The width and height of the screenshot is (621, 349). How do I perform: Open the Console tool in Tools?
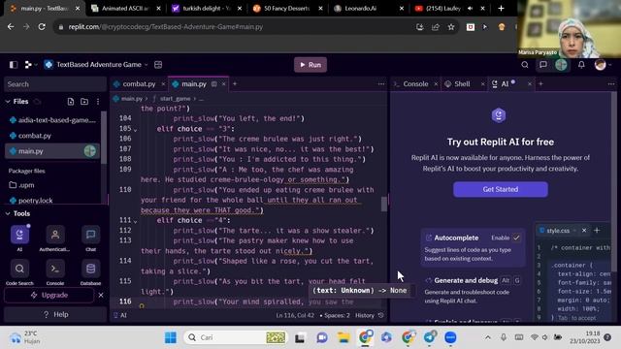coord(55,272)
